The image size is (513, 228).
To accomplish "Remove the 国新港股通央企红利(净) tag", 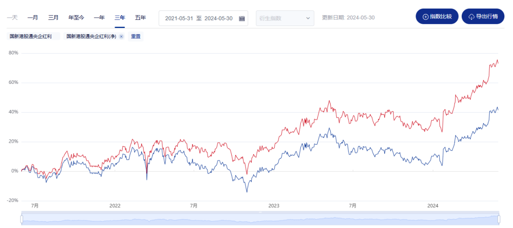I will (121, 36).
